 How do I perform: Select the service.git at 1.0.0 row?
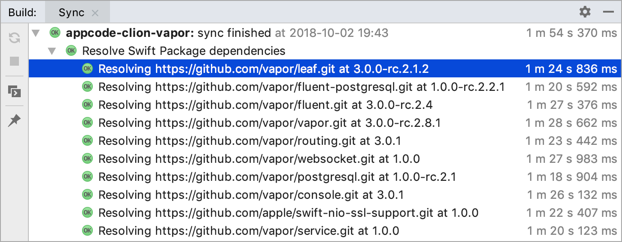click(x=325, y=230)
